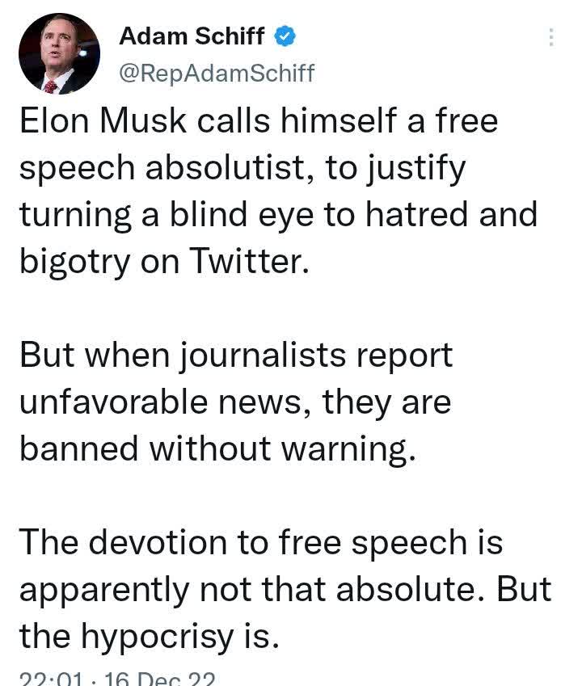Click the closing line "the hypocrisy is."
Viewport: 582px width, 686px height.
tap(150, 637)
